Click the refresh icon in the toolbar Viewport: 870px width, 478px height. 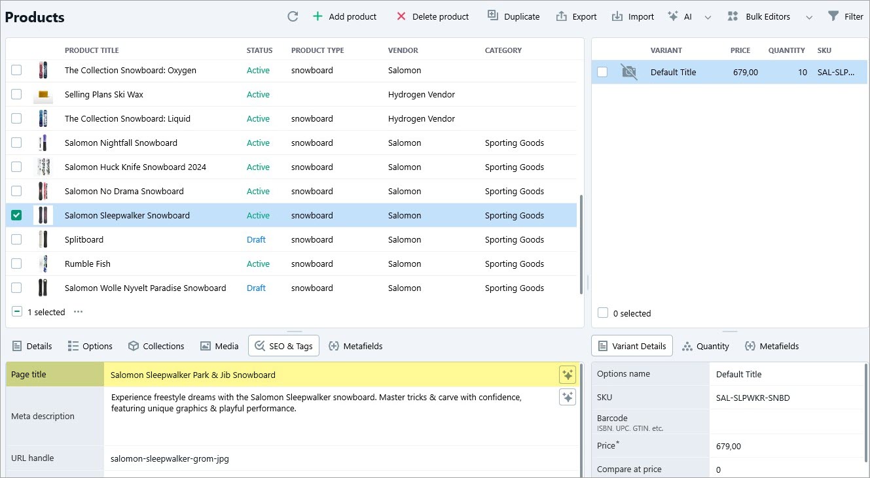pyautogui.click(x=293, y=16)
